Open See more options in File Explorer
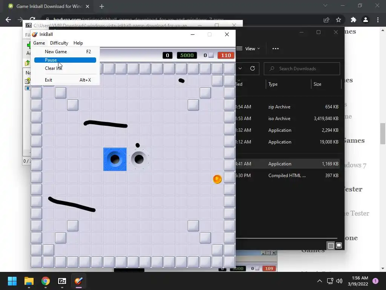 276,49
